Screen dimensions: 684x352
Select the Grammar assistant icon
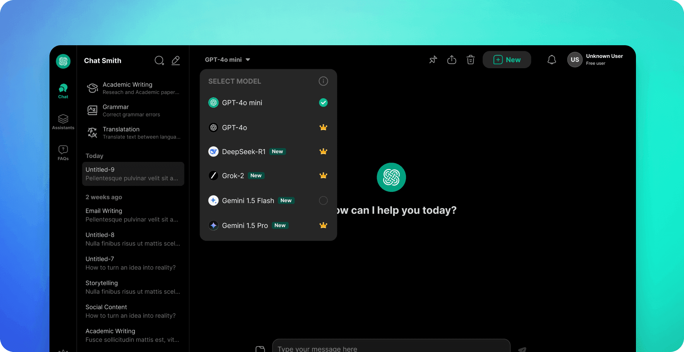[93, 110]
